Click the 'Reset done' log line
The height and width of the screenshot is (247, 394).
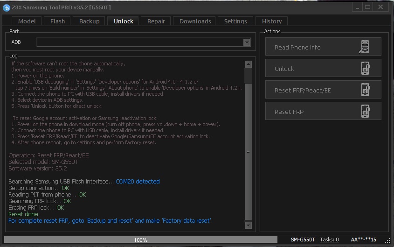coord(23,214)
